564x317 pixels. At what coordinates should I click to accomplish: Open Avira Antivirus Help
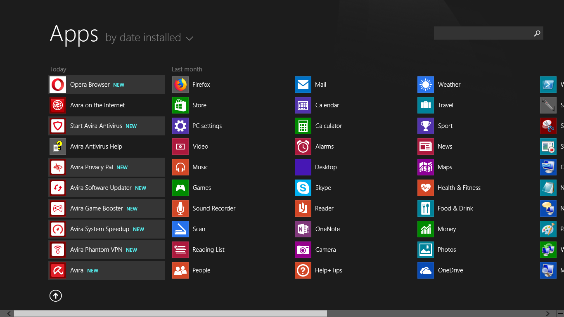pyautogui.click(x=107, y=147)
